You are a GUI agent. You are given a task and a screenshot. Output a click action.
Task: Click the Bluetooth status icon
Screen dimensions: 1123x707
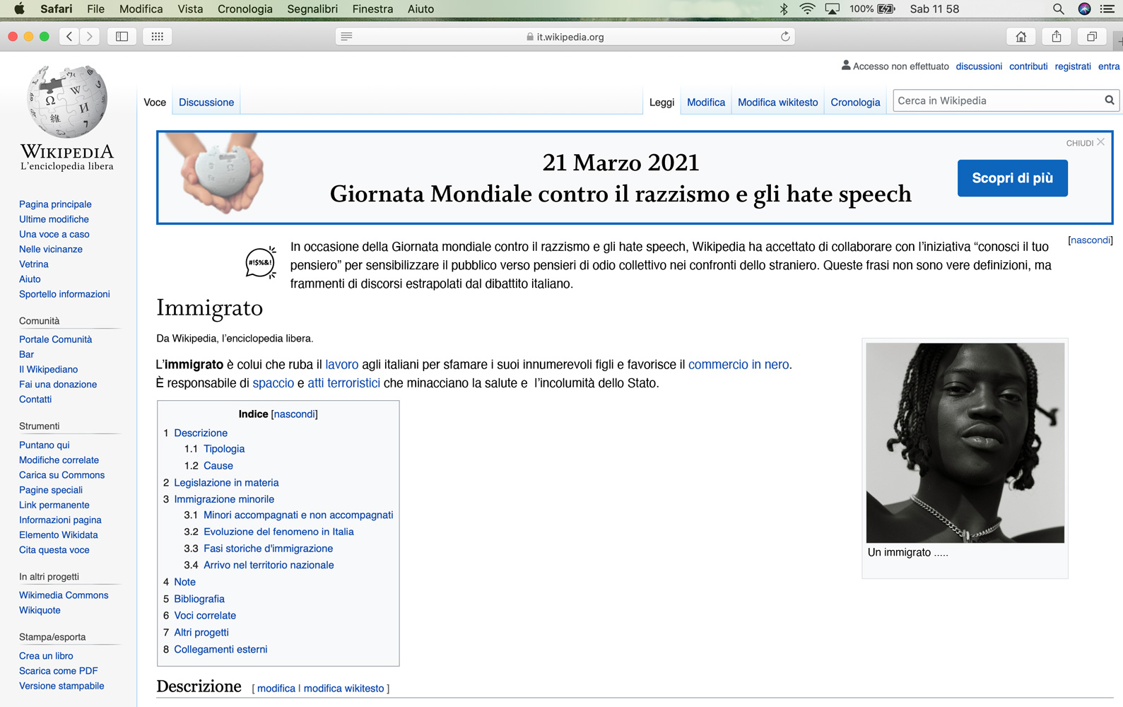point(783,8)
